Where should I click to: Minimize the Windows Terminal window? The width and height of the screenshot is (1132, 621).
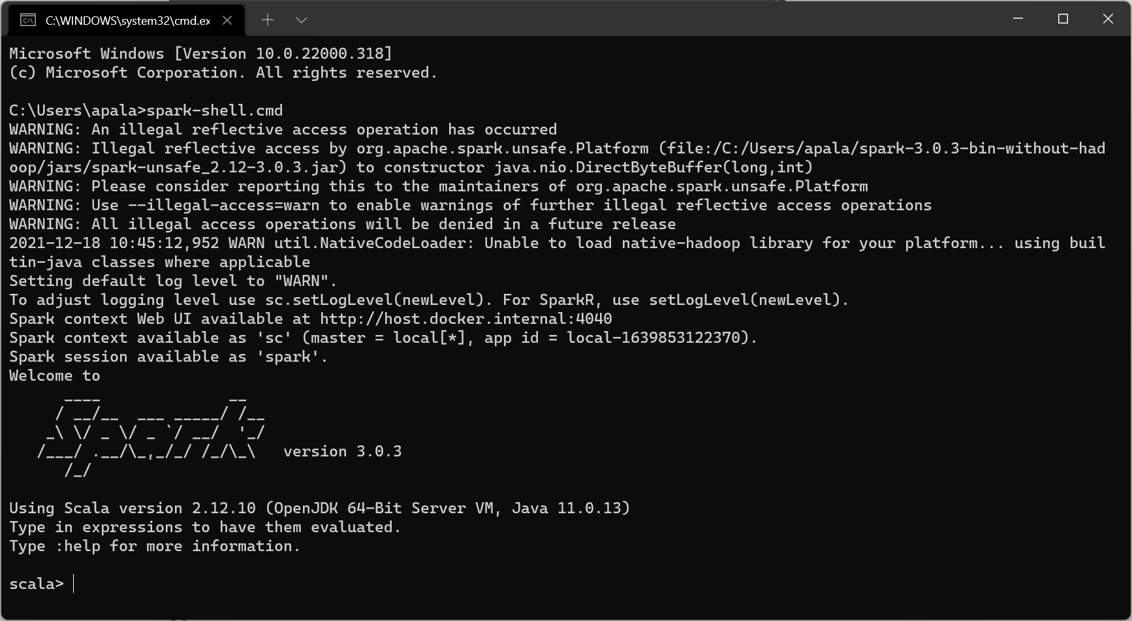[x=1017, y=20]
